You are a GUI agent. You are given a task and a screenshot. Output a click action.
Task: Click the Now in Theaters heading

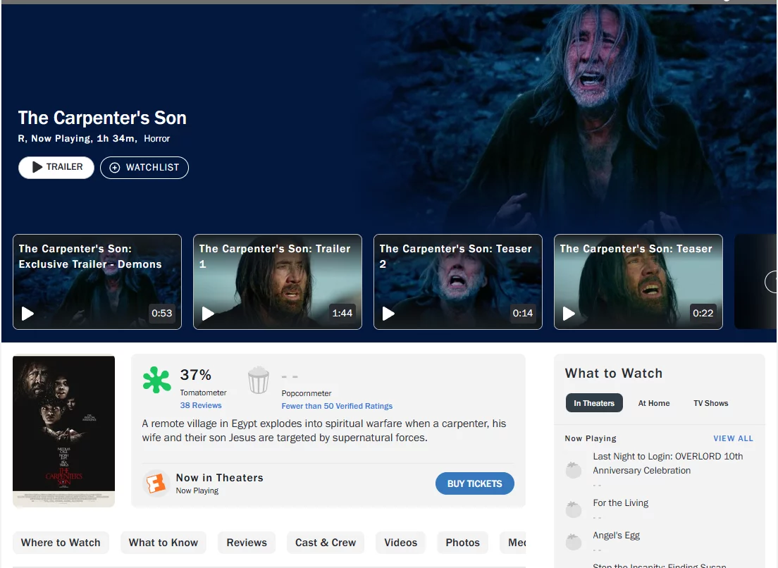(x=219, y=478)
